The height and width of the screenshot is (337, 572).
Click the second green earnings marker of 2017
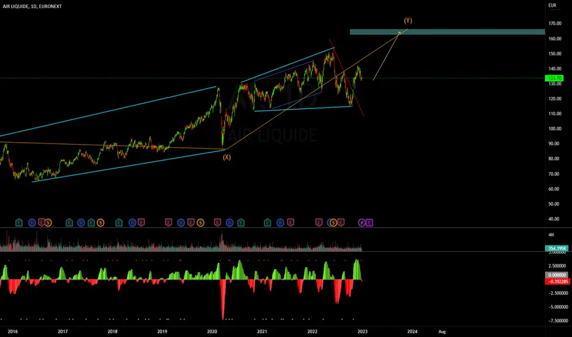tap(91, 222)
